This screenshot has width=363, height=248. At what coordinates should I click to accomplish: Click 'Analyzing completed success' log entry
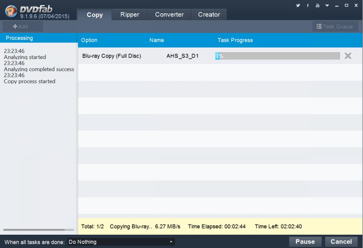(39, 69)
